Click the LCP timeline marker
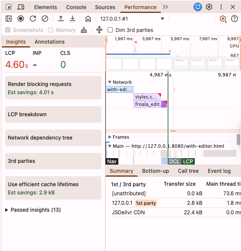 pos(188,162)
